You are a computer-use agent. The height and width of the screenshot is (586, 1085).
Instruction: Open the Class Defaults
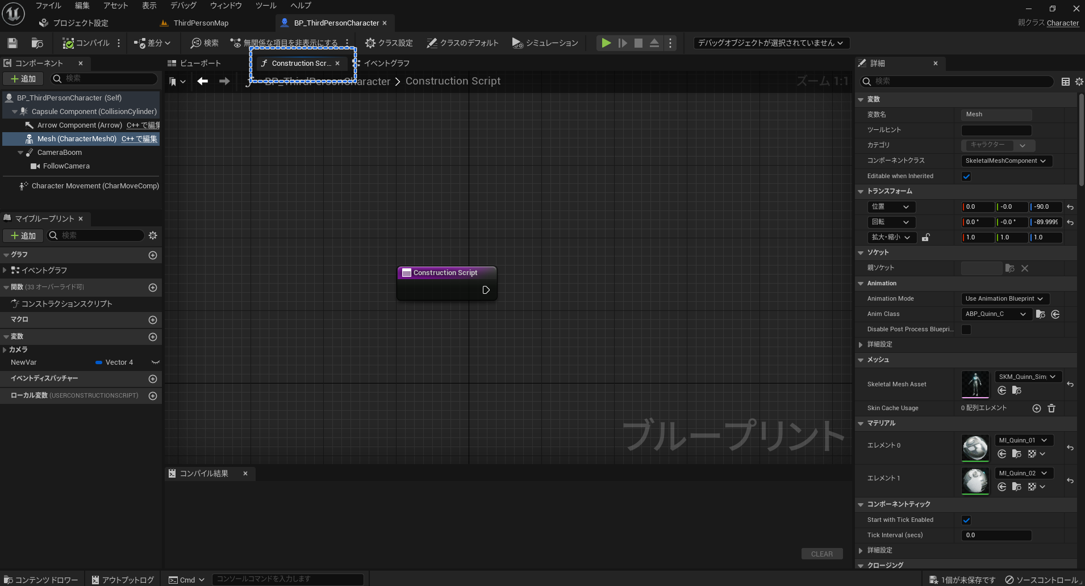[x=462, y=43]
